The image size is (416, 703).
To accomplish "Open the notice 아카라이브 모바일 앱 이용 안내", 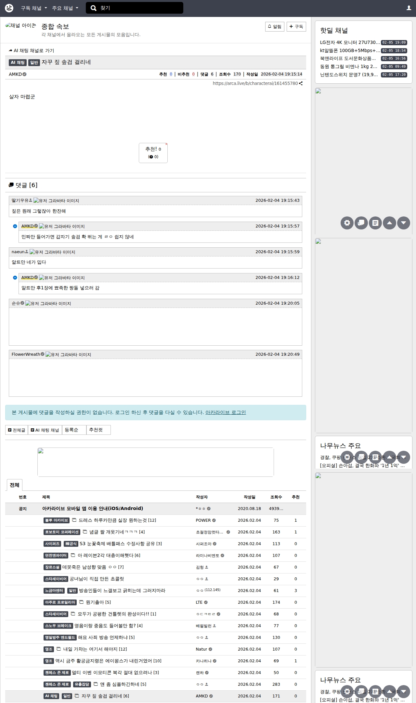I will (x=93, y=508).
